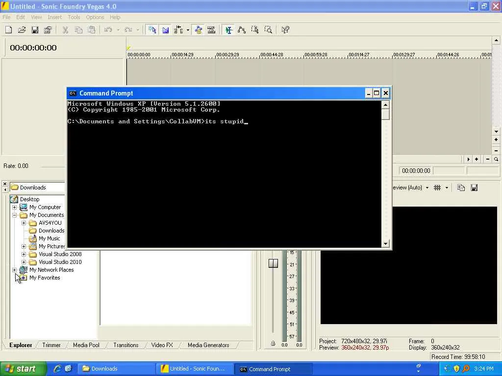502x376 pixels.
Task: Expand the My Network Places node
Action: pyautogui.click(x=14, y=270)
